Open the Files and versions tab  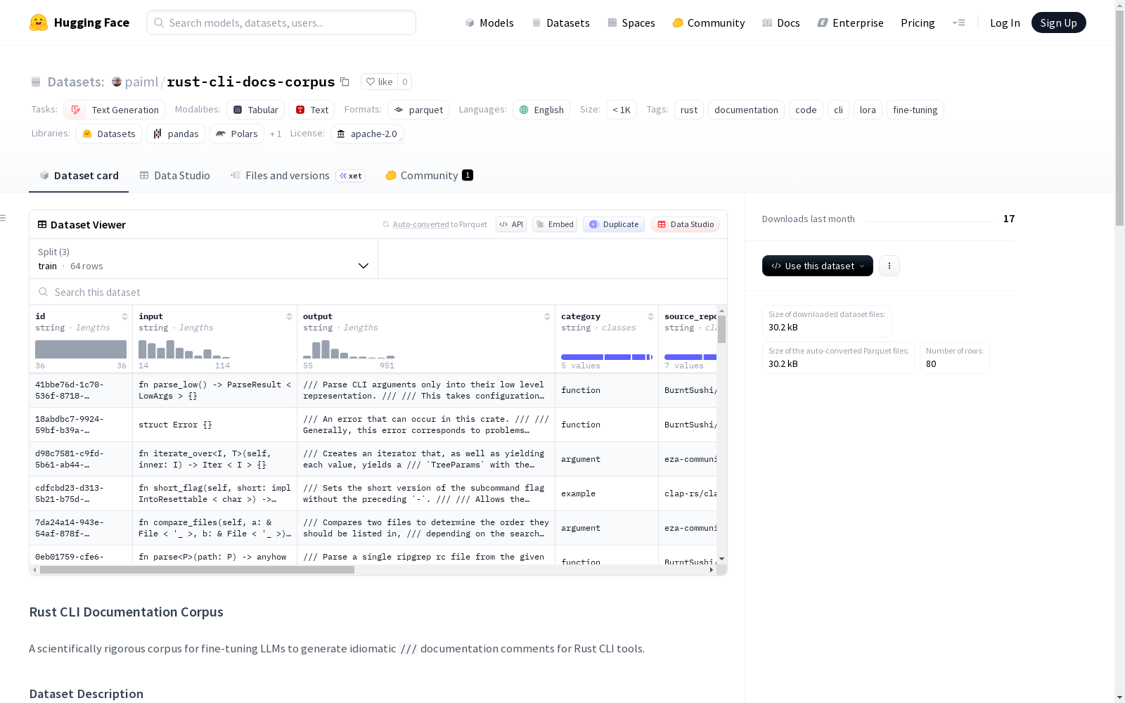(297, 176)
